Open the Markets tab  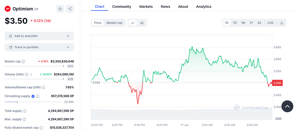[146, 7]
